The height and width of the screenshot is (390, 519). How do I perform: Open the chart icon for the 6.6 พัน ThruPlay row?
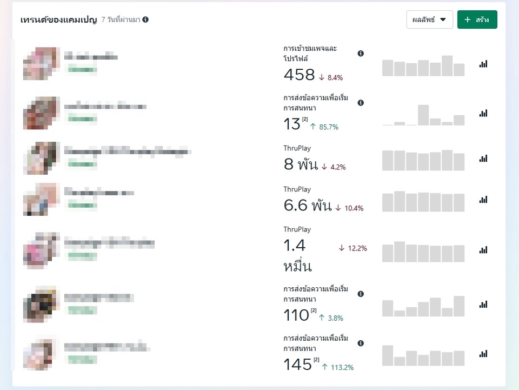(x=483, y=200)
